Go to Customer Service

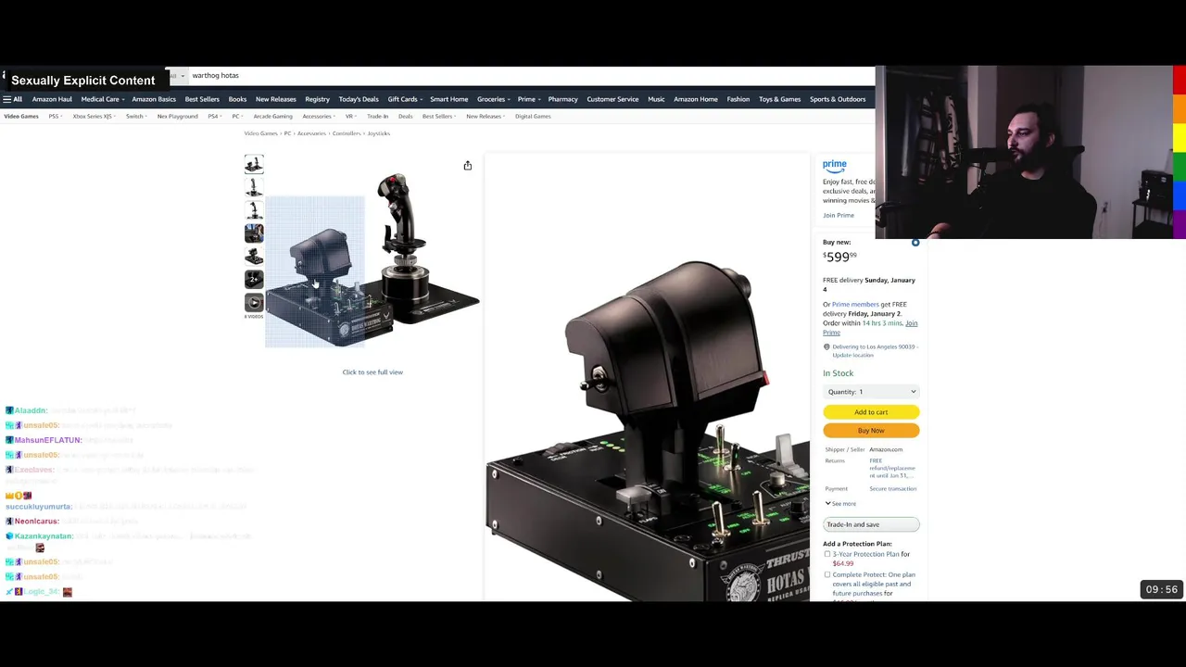612,99
